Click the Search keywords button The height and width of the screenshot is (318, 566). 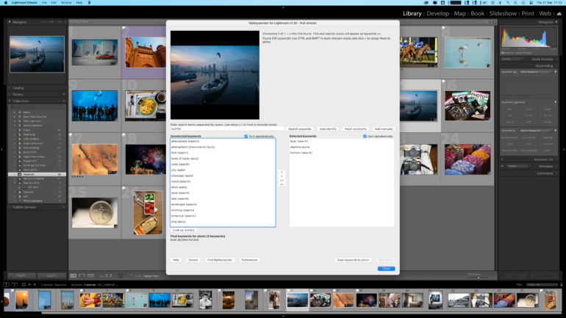pos(299,129)
